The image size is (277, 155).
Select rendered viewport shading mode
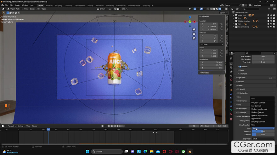pyautogui.click(x=220, y=9)
